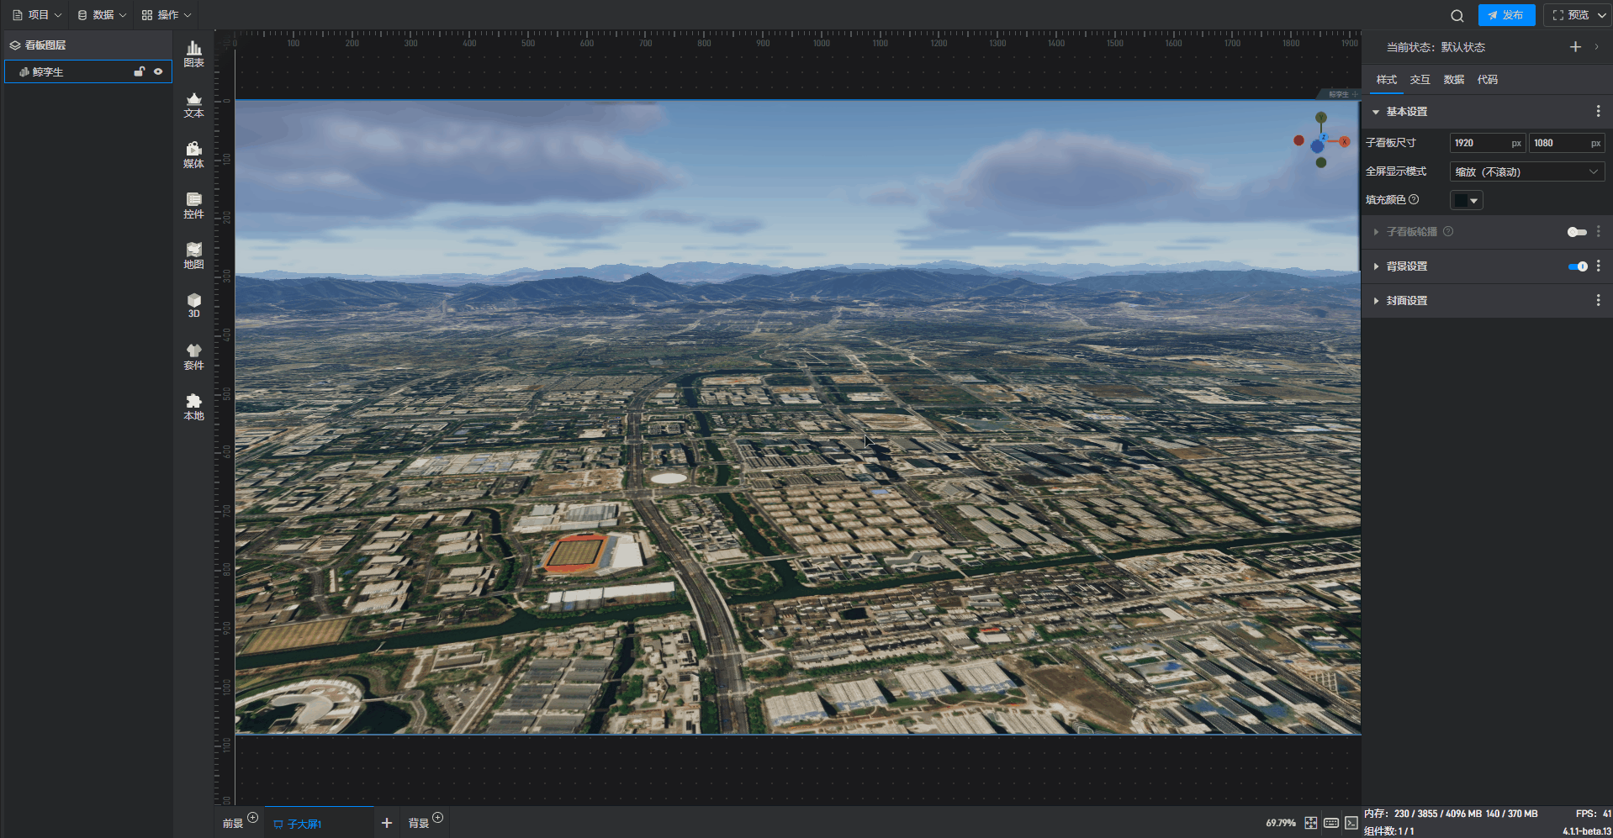Click the search magnifier icon

[x=1457, y=15]
